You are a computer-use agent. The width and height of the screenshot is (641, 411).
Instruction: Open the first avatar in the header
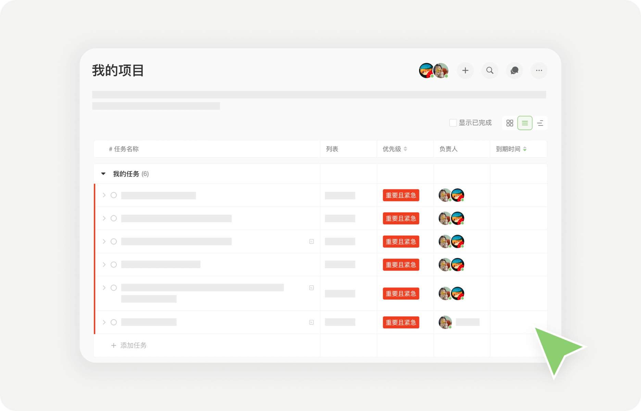(x=426, y=71)
